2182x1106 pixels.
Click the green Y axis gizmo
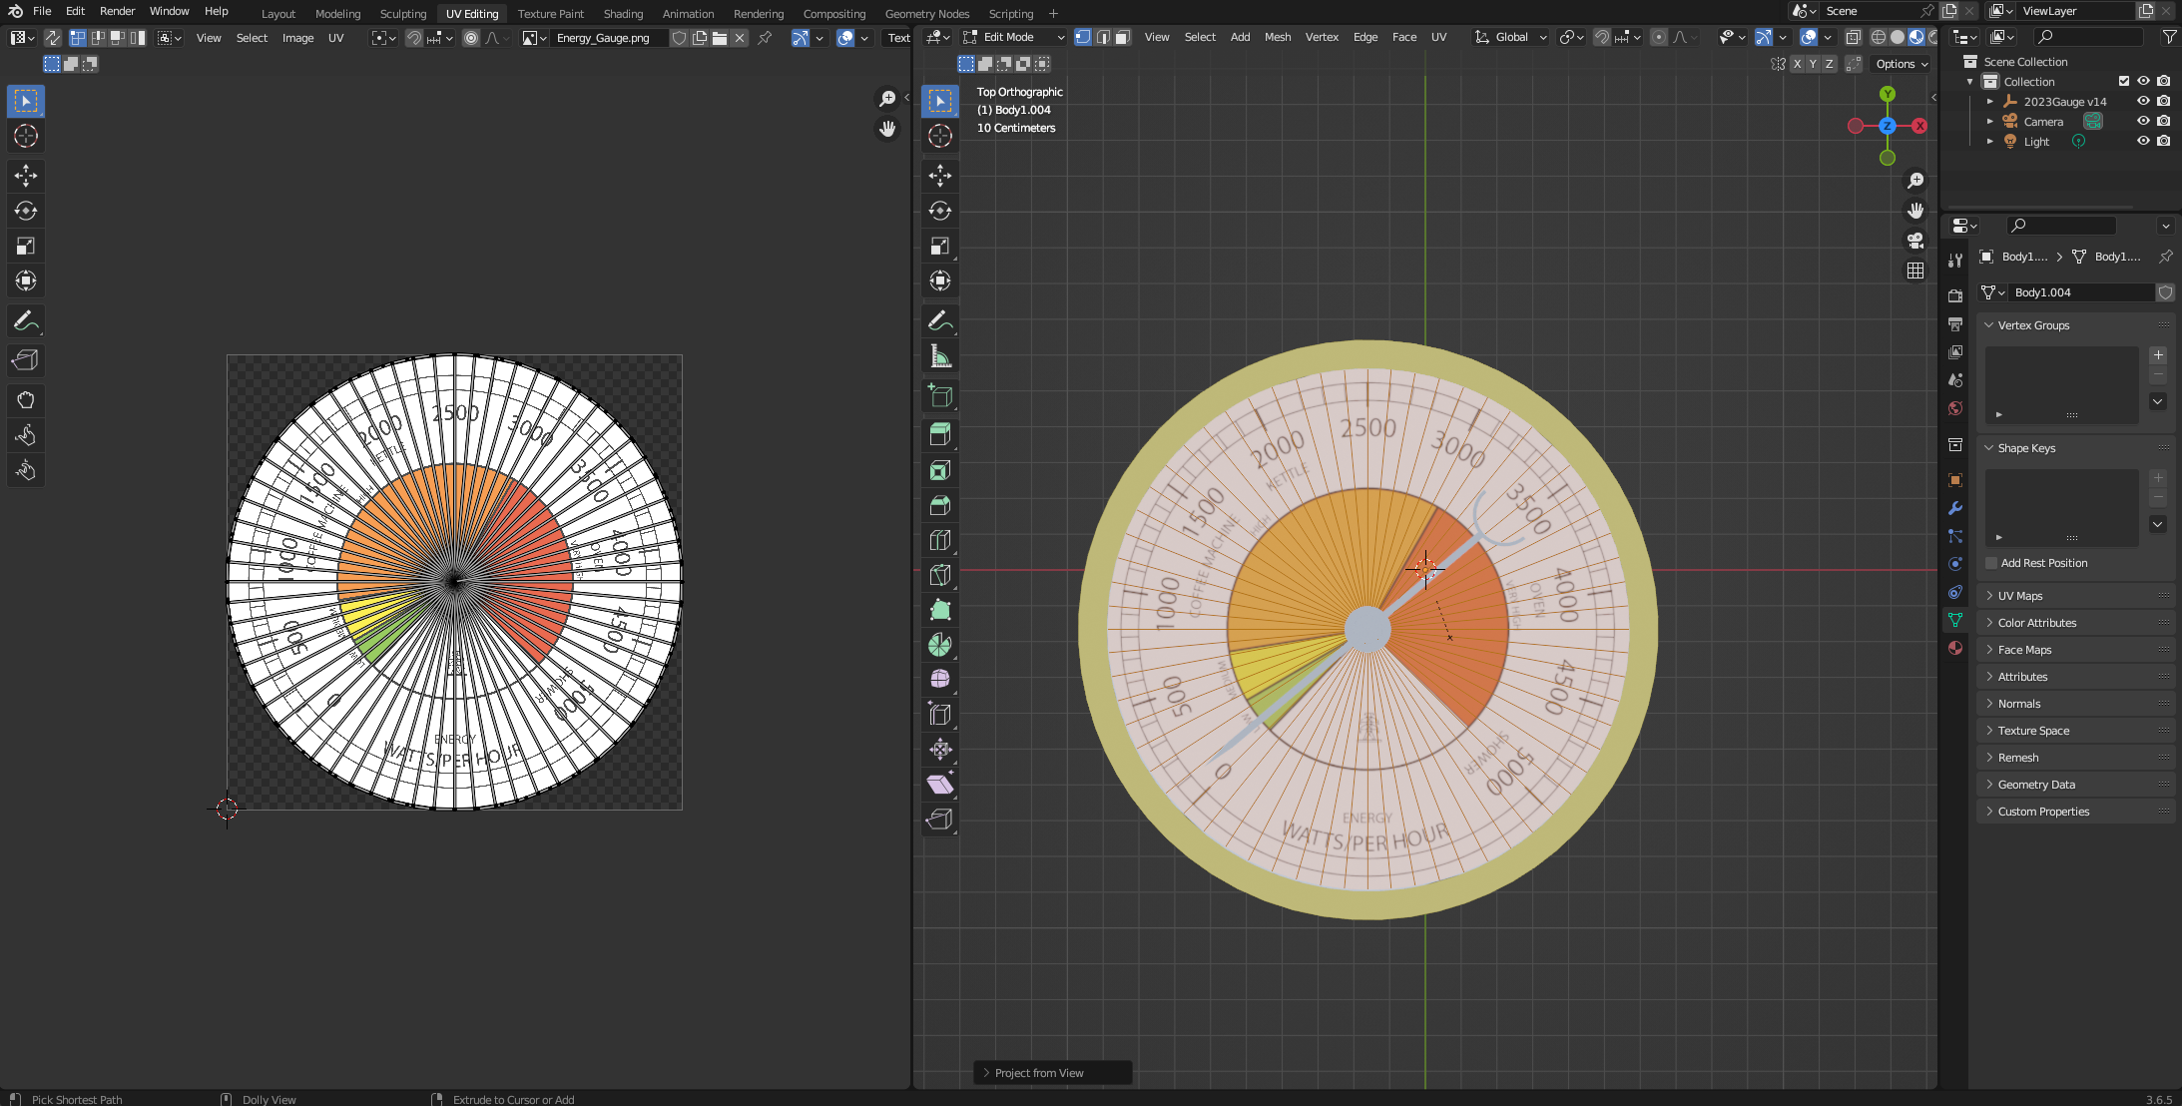pos(1887,94)
